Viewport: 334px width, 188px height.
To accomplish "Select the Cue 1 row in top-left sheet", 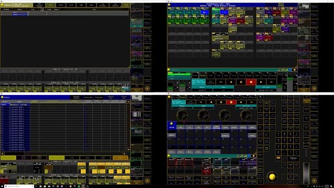I will click(65, 13).
